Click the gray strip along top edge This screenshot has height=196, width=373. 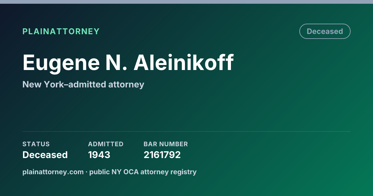186,2
